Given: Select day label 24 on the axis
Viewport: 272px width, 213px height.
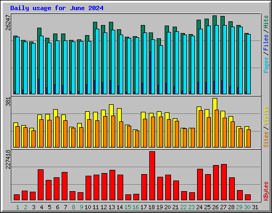Looking at the screenshot, I should point(199,207).
